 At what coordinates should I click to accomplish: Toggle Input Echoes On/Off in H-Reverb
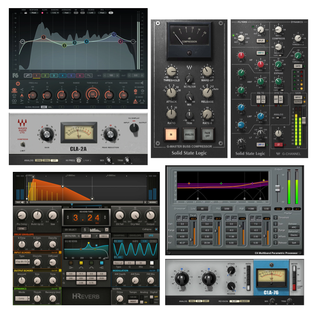click(x=60, y=253)
